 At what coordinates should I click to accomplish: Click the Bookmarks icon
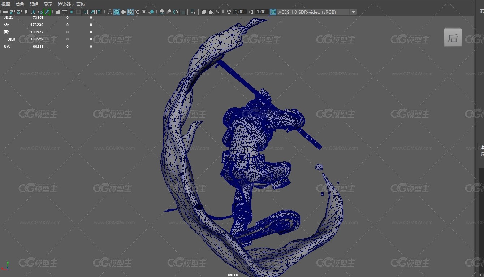click(26, 12)
